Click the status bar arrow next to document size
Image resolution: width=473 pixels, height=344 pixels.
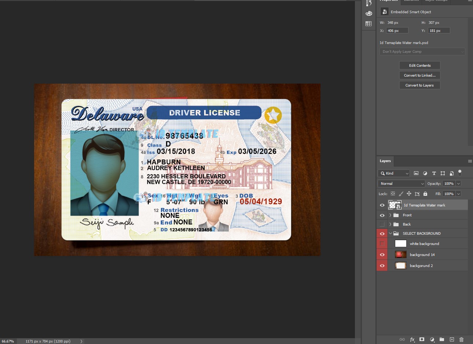coord(81,341)
